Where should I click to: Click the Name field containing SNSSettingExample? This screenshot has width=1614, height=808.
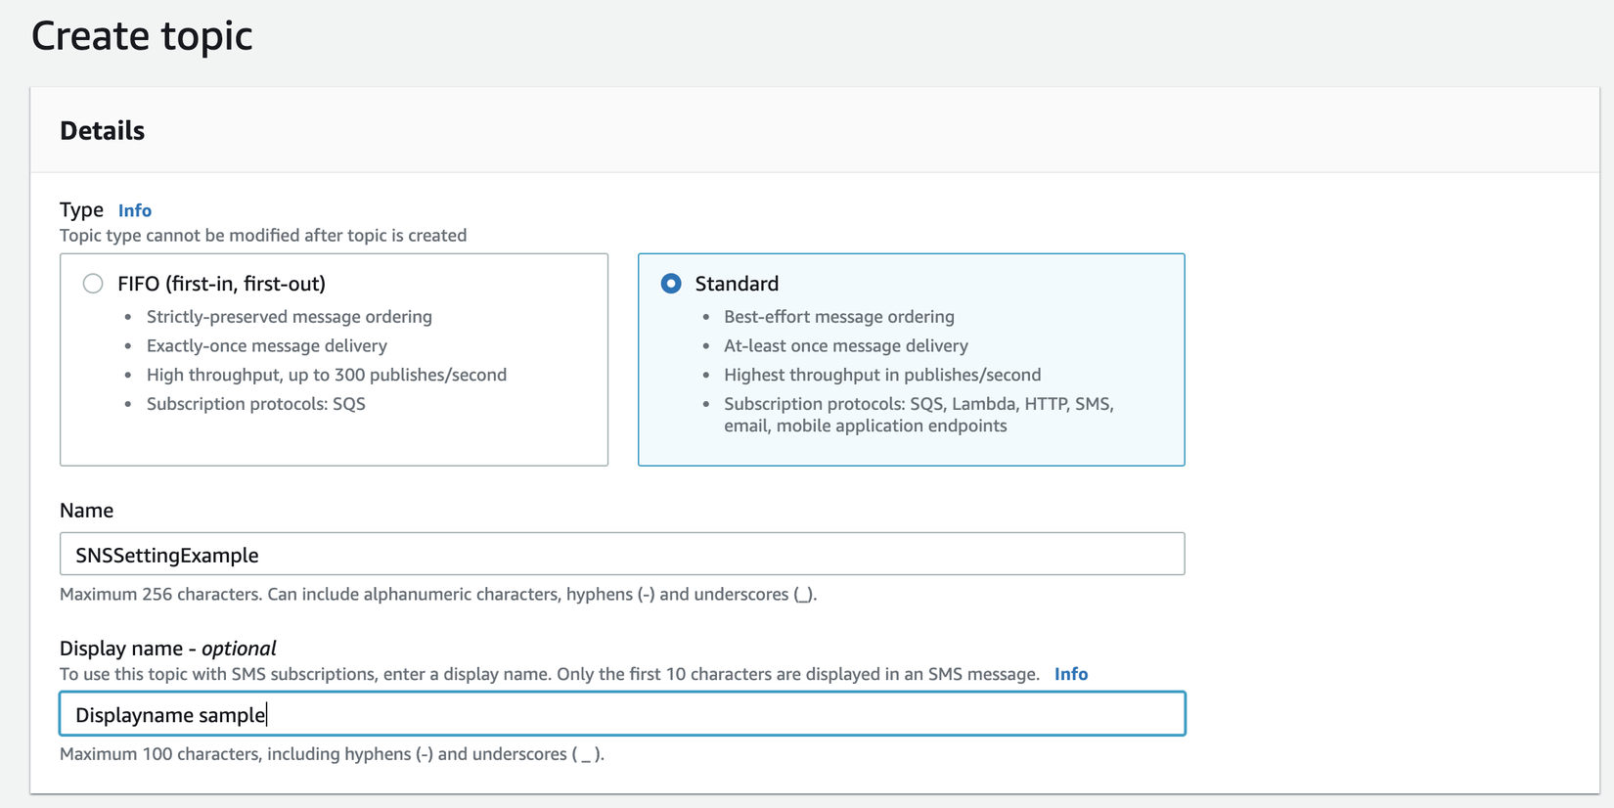pyautogui.click(x=622, y=555)
